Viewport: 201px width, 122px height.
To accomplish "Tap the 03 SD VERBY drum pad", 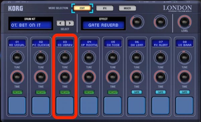I will [x=65, y=106].
